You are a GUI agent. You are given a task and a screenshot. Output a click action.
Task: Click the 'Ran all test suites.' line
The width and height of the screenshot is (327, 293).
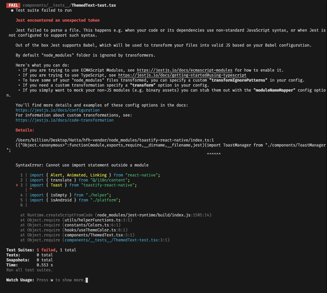point(29,270)
